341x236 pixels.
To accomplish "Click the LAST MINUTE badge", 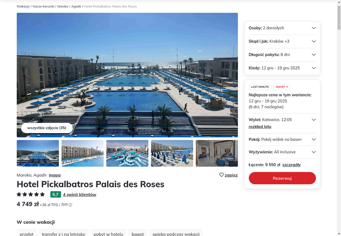I will 260,87.
